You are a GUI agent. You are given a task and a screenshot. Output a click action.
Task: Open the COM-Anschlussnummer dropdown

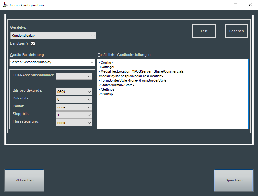coord(74,76)
